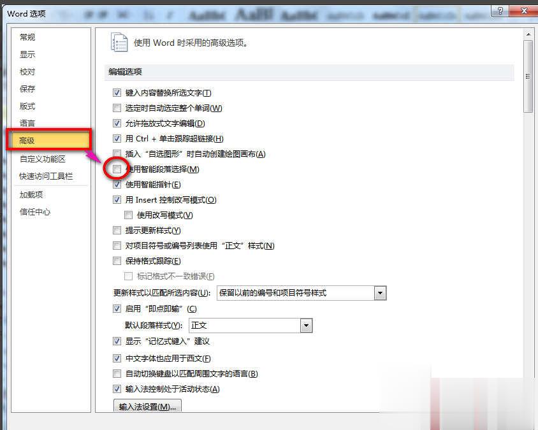Open the 保存 options category
The width and height of the screenshot is (538, 430).
pyautogui.click(x=27, y=89)
